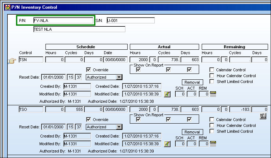Click the Schedule header button

pyautogui.click(x=87, y=47)
